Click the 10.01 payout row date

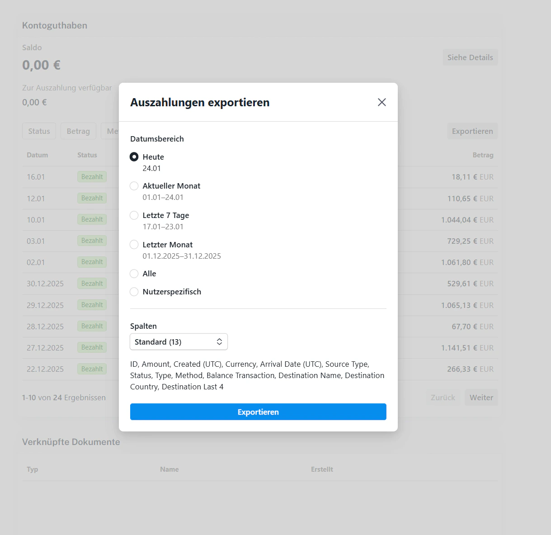click(36, 220)
